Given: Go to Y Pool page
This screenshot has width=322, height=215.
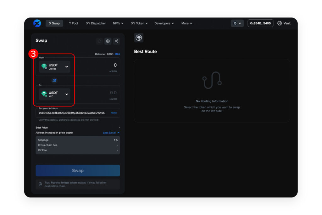Looking at the screenshot, I should click(73, 23).
